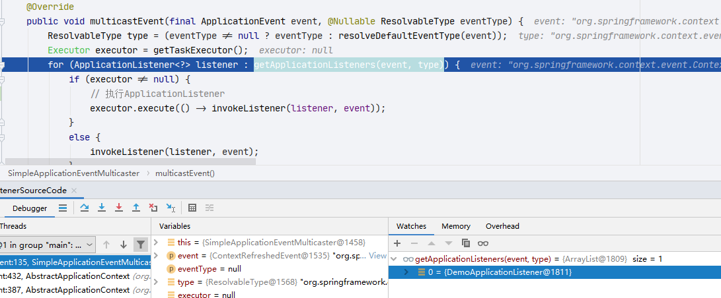The image size is (721, 298).
Task: Collapse the getApplicationListeners(event, type) watch
Action: pyautogui.click(x=394, y=259)
